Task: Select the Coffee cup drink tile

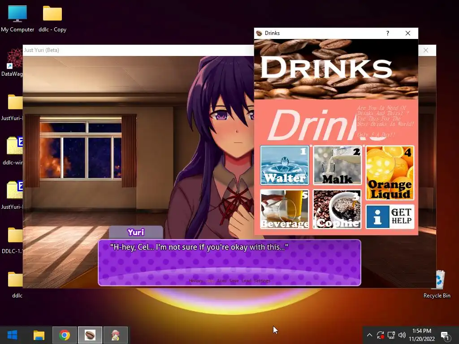Action: click(337, 209)
